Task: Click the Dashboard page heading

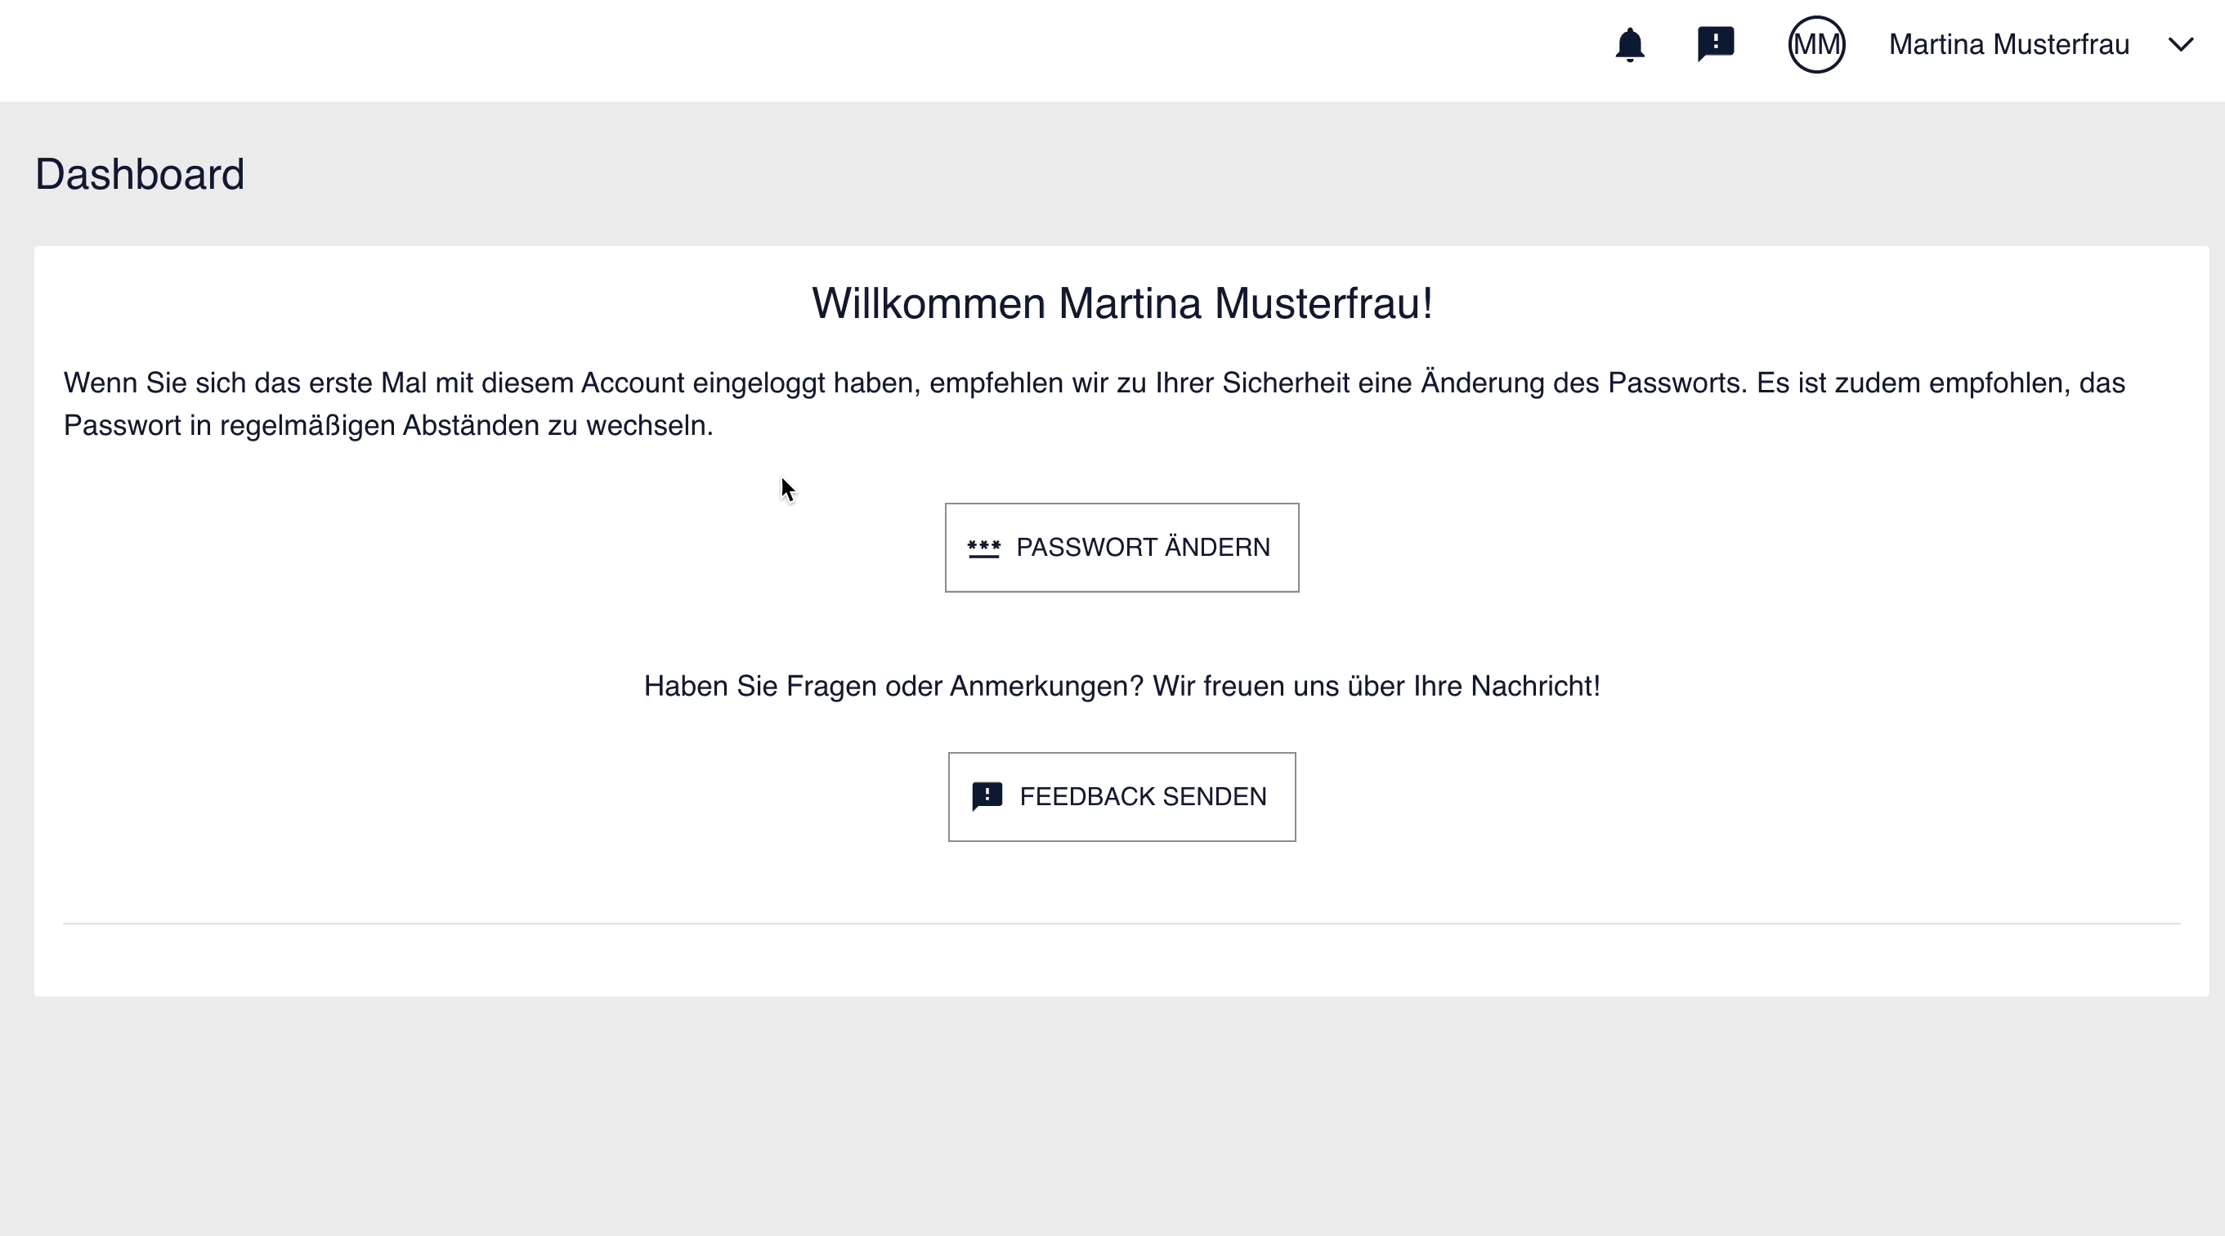Action: coord(140,174)
